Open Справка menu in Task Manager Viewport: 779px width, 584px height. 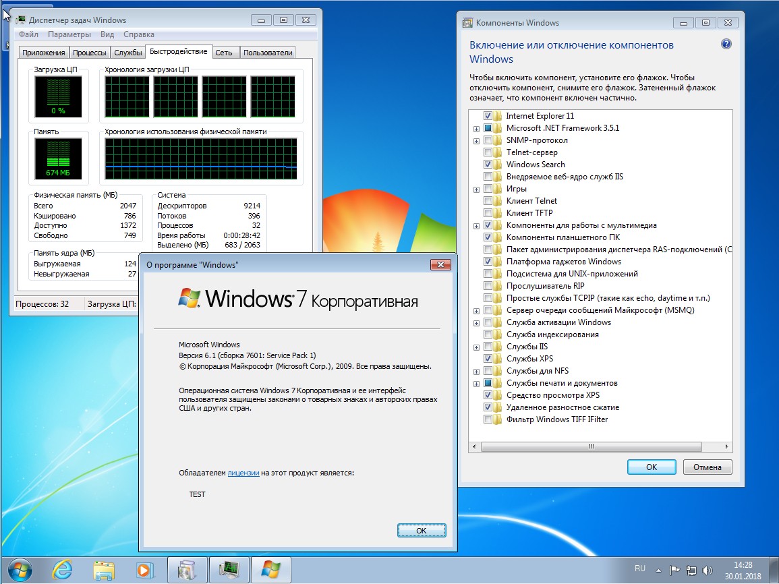click(x=139, y=34)
